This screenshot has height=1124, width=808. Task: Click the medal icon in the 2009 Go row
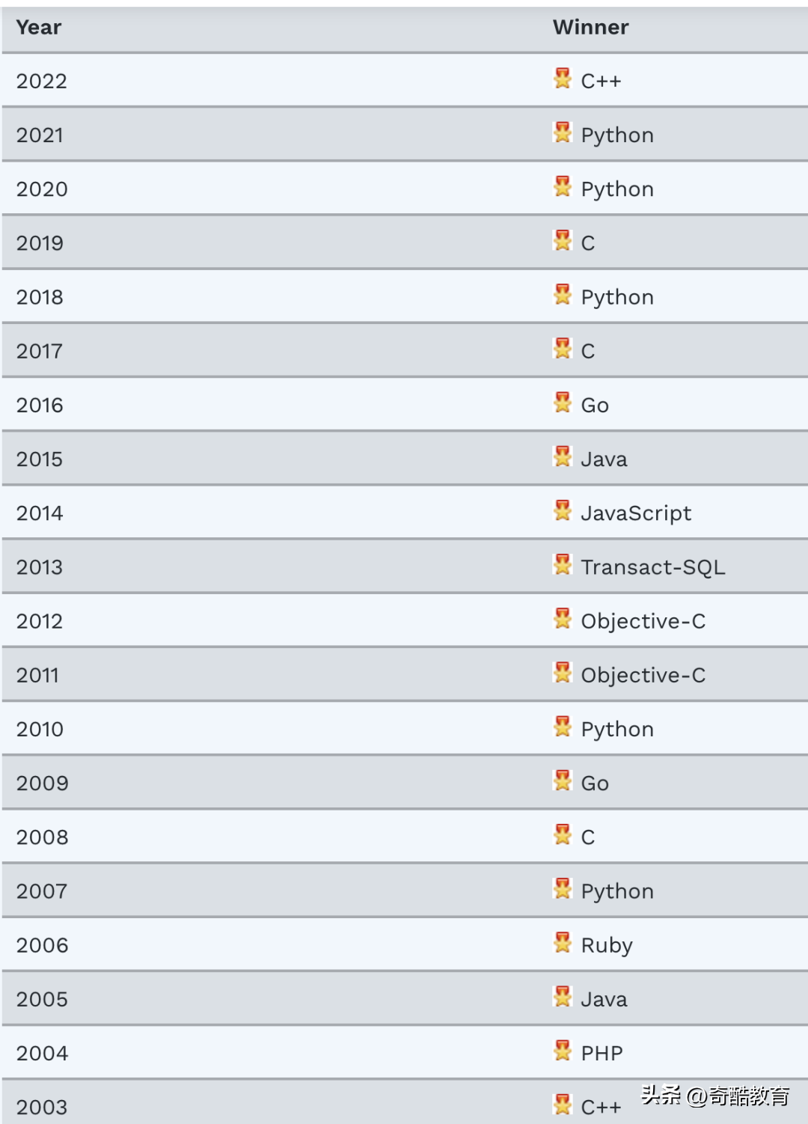coord(563,781)
